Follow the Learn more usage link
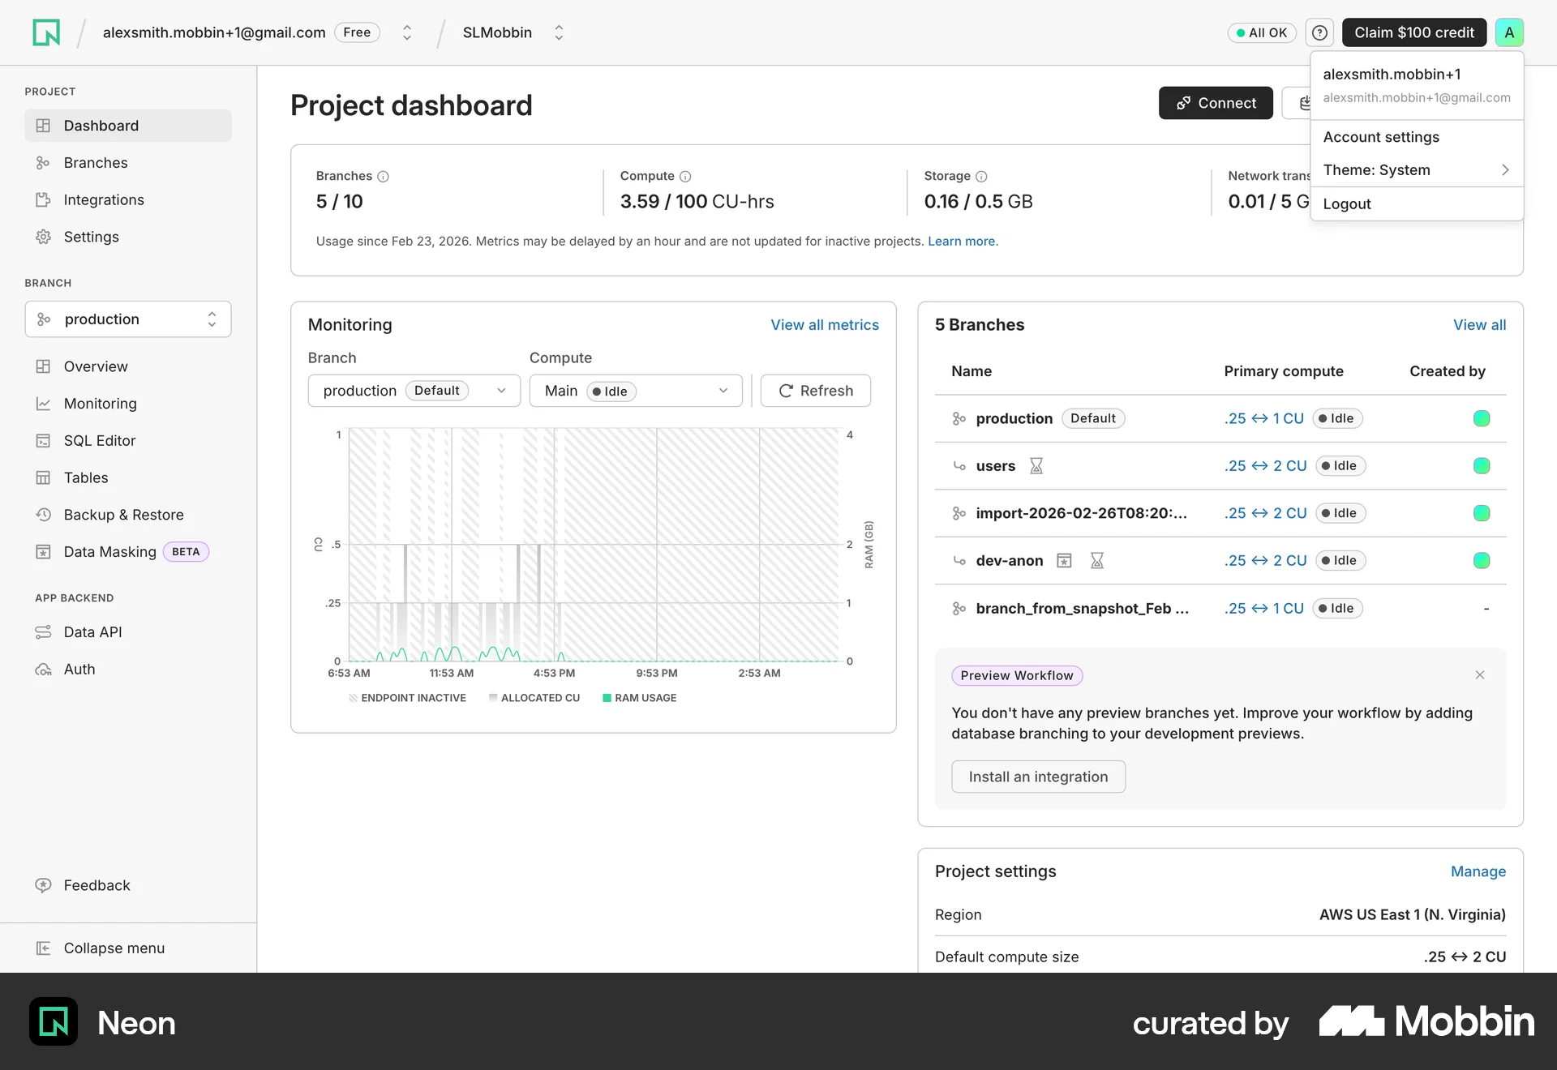1557x1070 pixels. tap(963, 242)
